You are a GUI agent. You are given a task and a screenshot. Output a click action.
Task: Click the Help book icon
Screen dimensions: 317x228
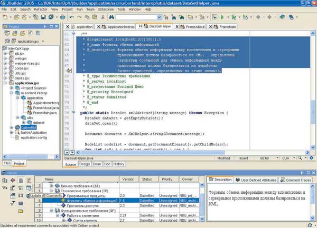point(282,17)
